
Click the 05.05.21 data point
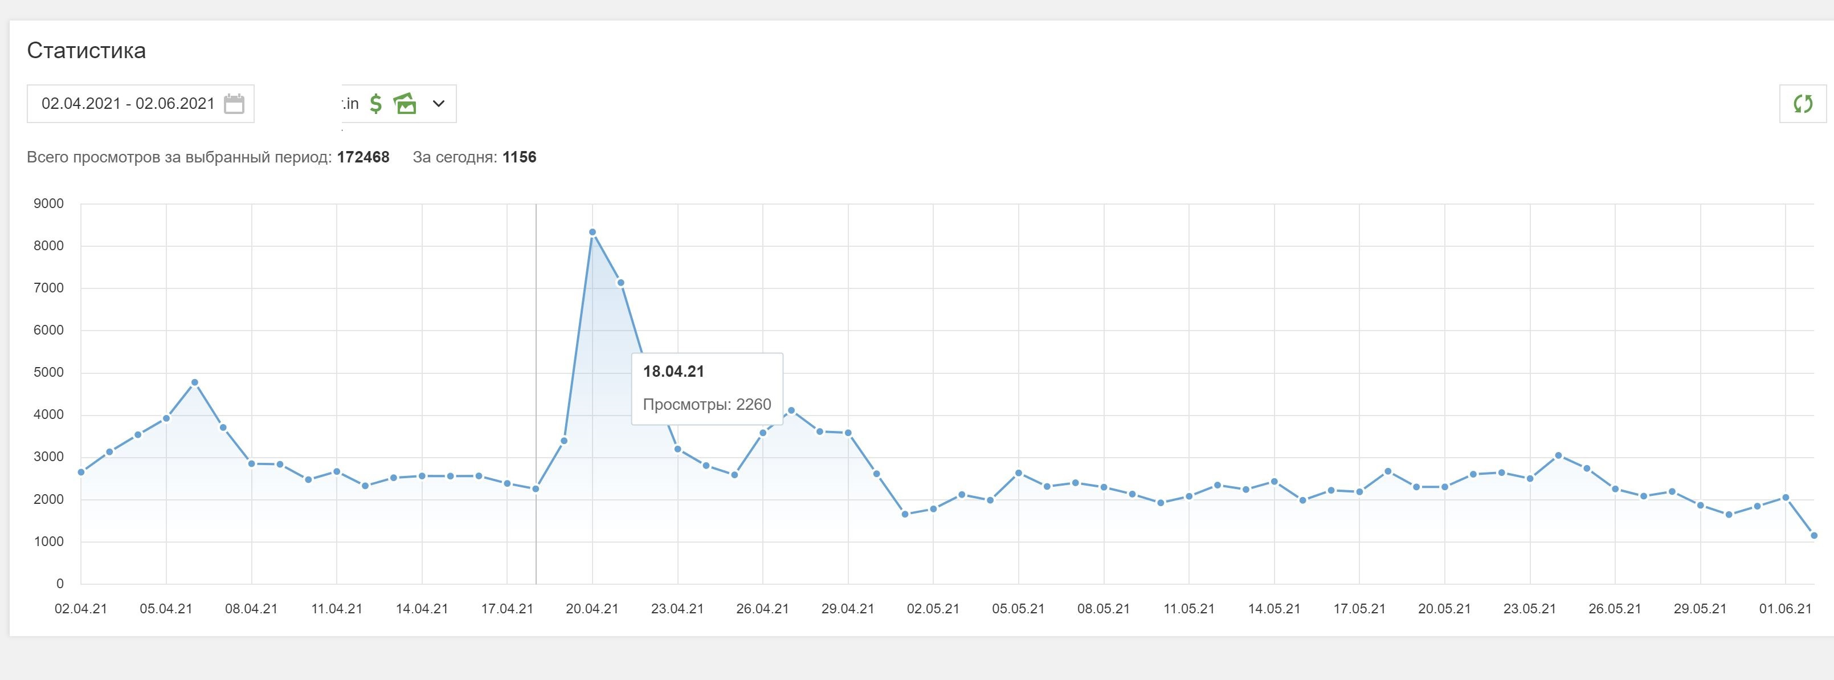1019,473
